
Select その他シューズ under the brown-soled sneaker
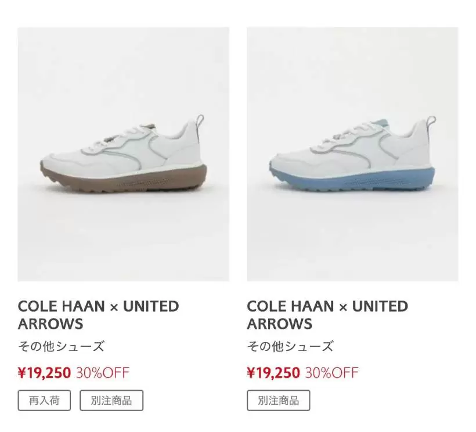click(x=61, y=347)
